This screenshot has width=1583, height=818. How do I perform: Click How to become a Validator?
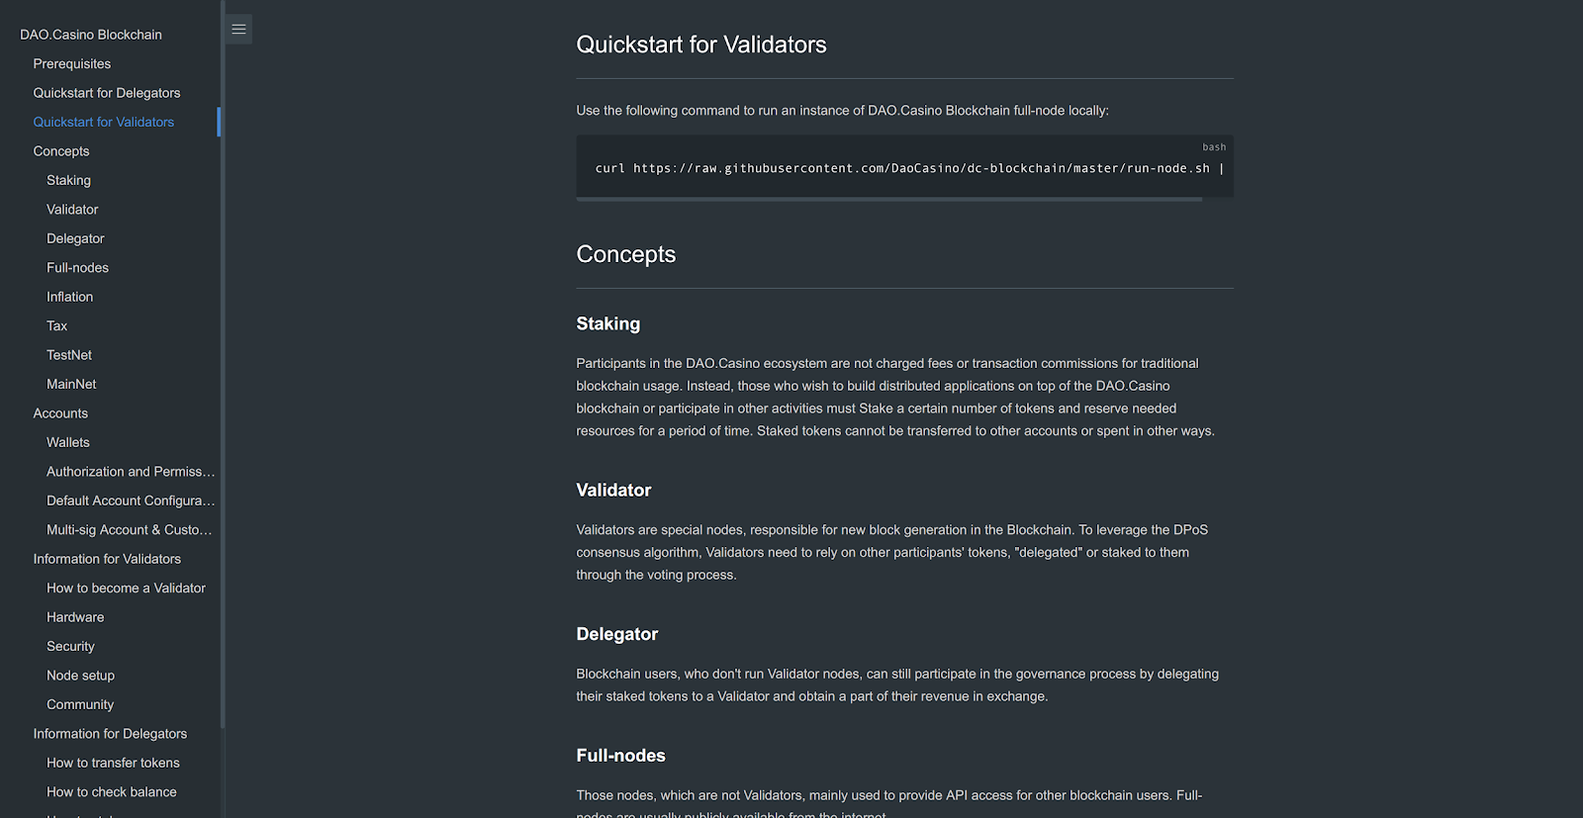click(x=126, y=589)
